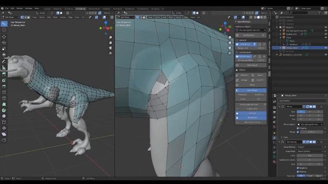Screen dimensions: 328x184
Task: Toggle Annotation_Curve visibility eye in outliner
Action: click(326, 55)
